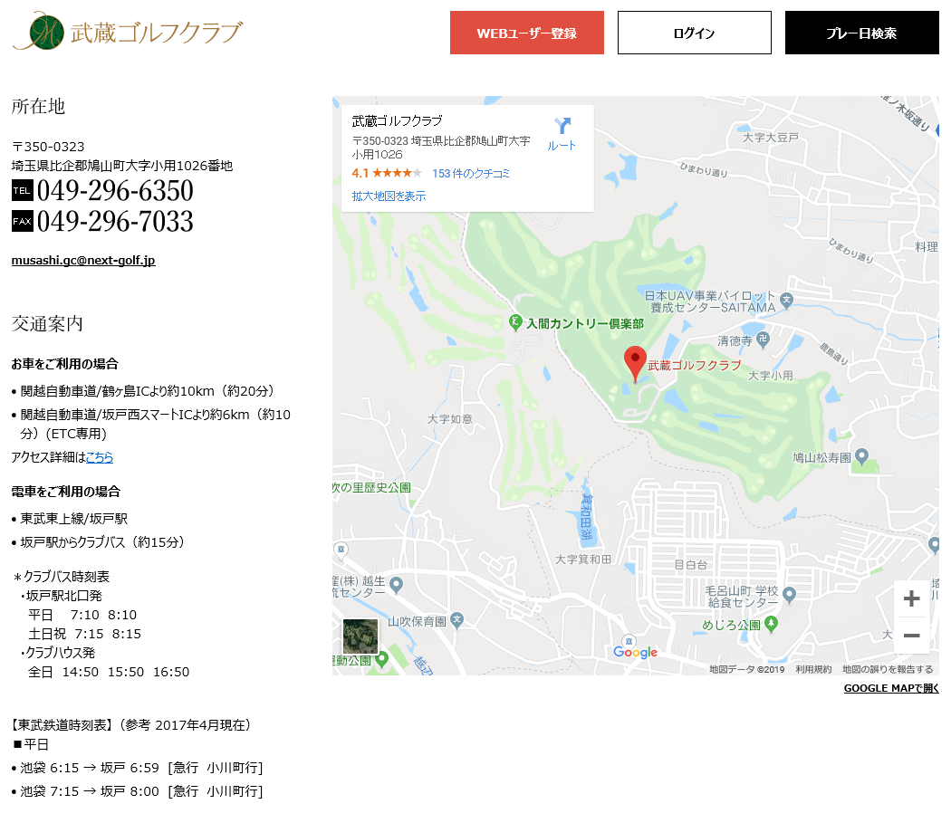Click the 武蔵ゴルフクラブ logo

pos(128,32)
